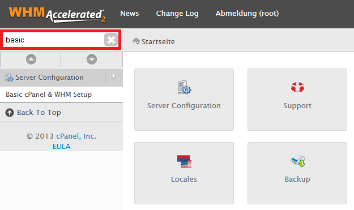Viewport: 354px width, 210px height.
Task: Click the Support lifebuoy icon
Action: (297, 87)
